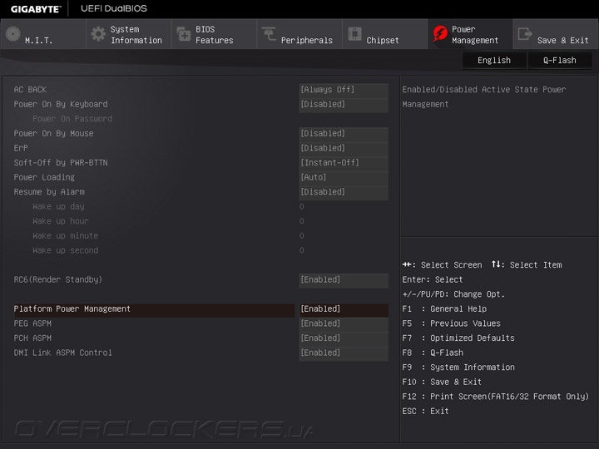Image resolution: width=599 pixels, height=449 pixels.
Task: Click the Wake up day value
Action: tap(302, 206)
